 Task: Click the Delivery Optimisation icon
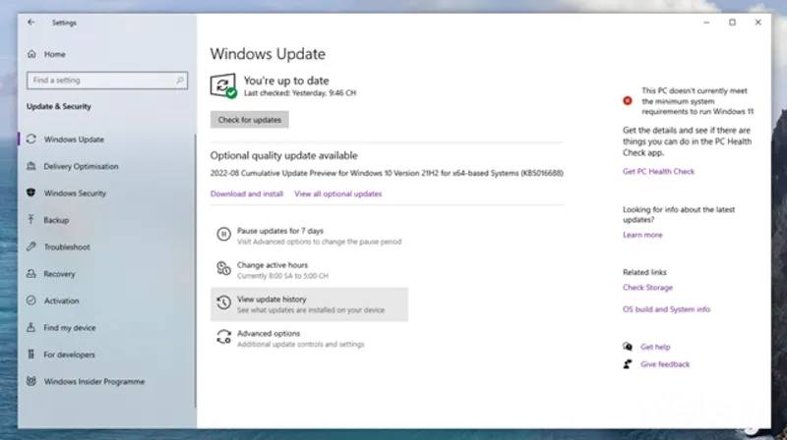pos(31,166)
